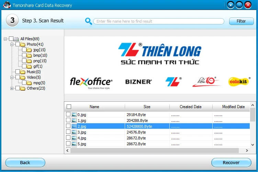Click the file list scroll up arrow
This screenshot has width=258, height=172.
tap(253, 105)
